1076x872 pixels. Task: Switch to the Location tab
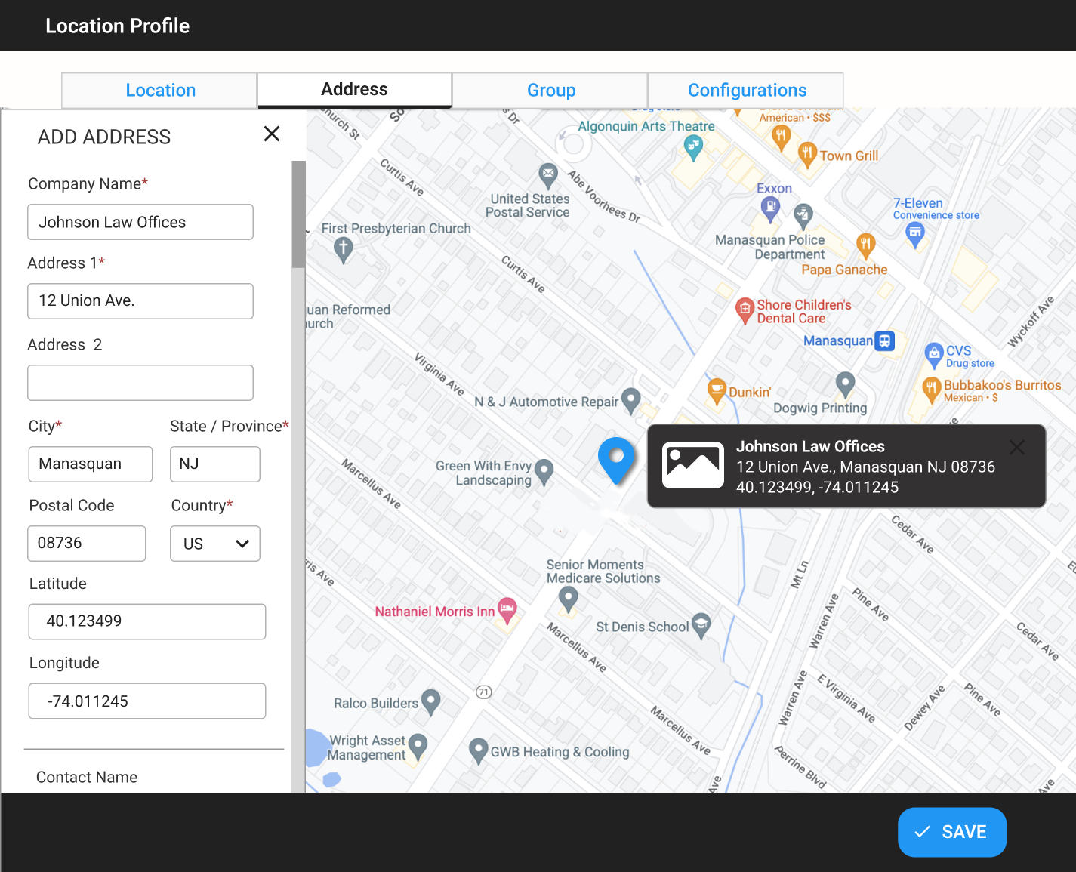159,91
